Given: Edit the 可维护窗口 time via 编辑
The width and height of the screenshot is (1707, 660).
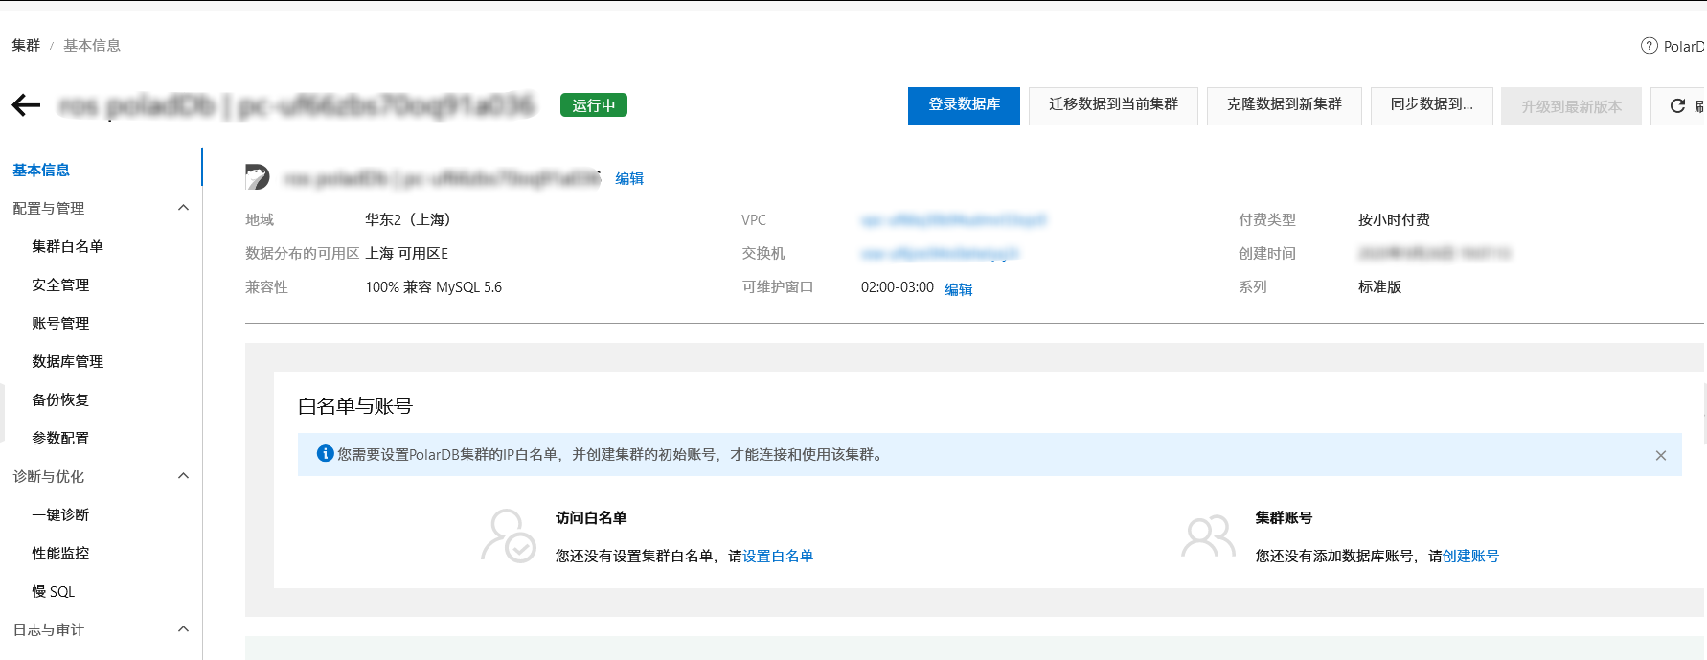Looking at the screenshot, I should pos(958,289).
